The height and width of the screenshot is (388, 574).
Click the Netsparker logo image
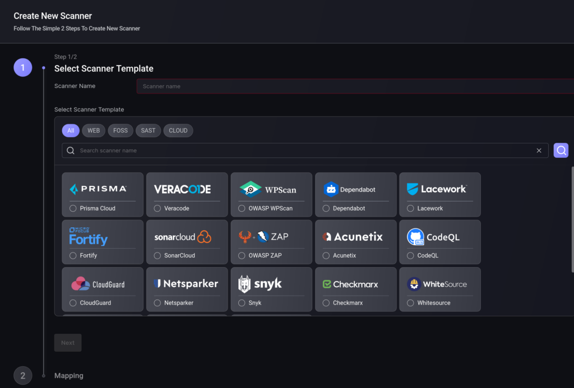(x=186, y=283)
